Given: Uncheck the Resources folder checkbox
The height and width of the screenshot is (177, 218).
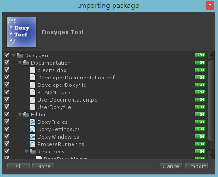Looking at the screenshot, I should [x=6, y=151].
